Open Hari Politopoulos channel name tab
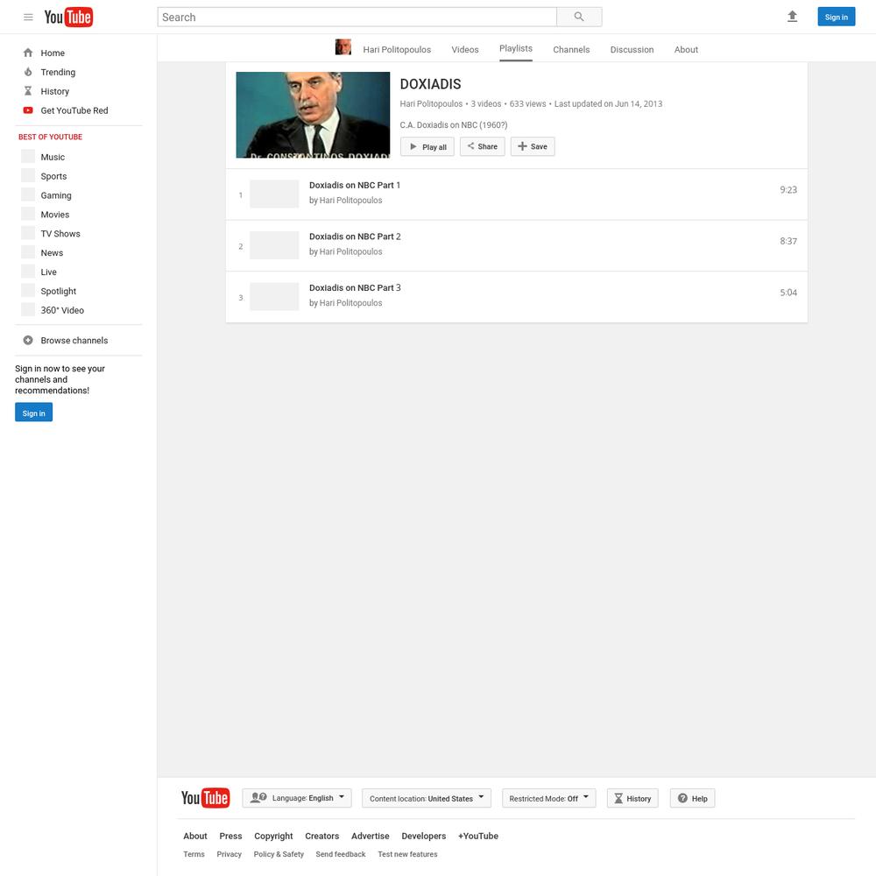Screen dimensions: 876x876 397,50
